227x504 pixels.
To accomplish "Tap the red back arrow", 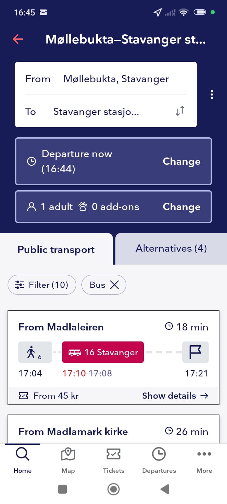I will pos(18,39).
